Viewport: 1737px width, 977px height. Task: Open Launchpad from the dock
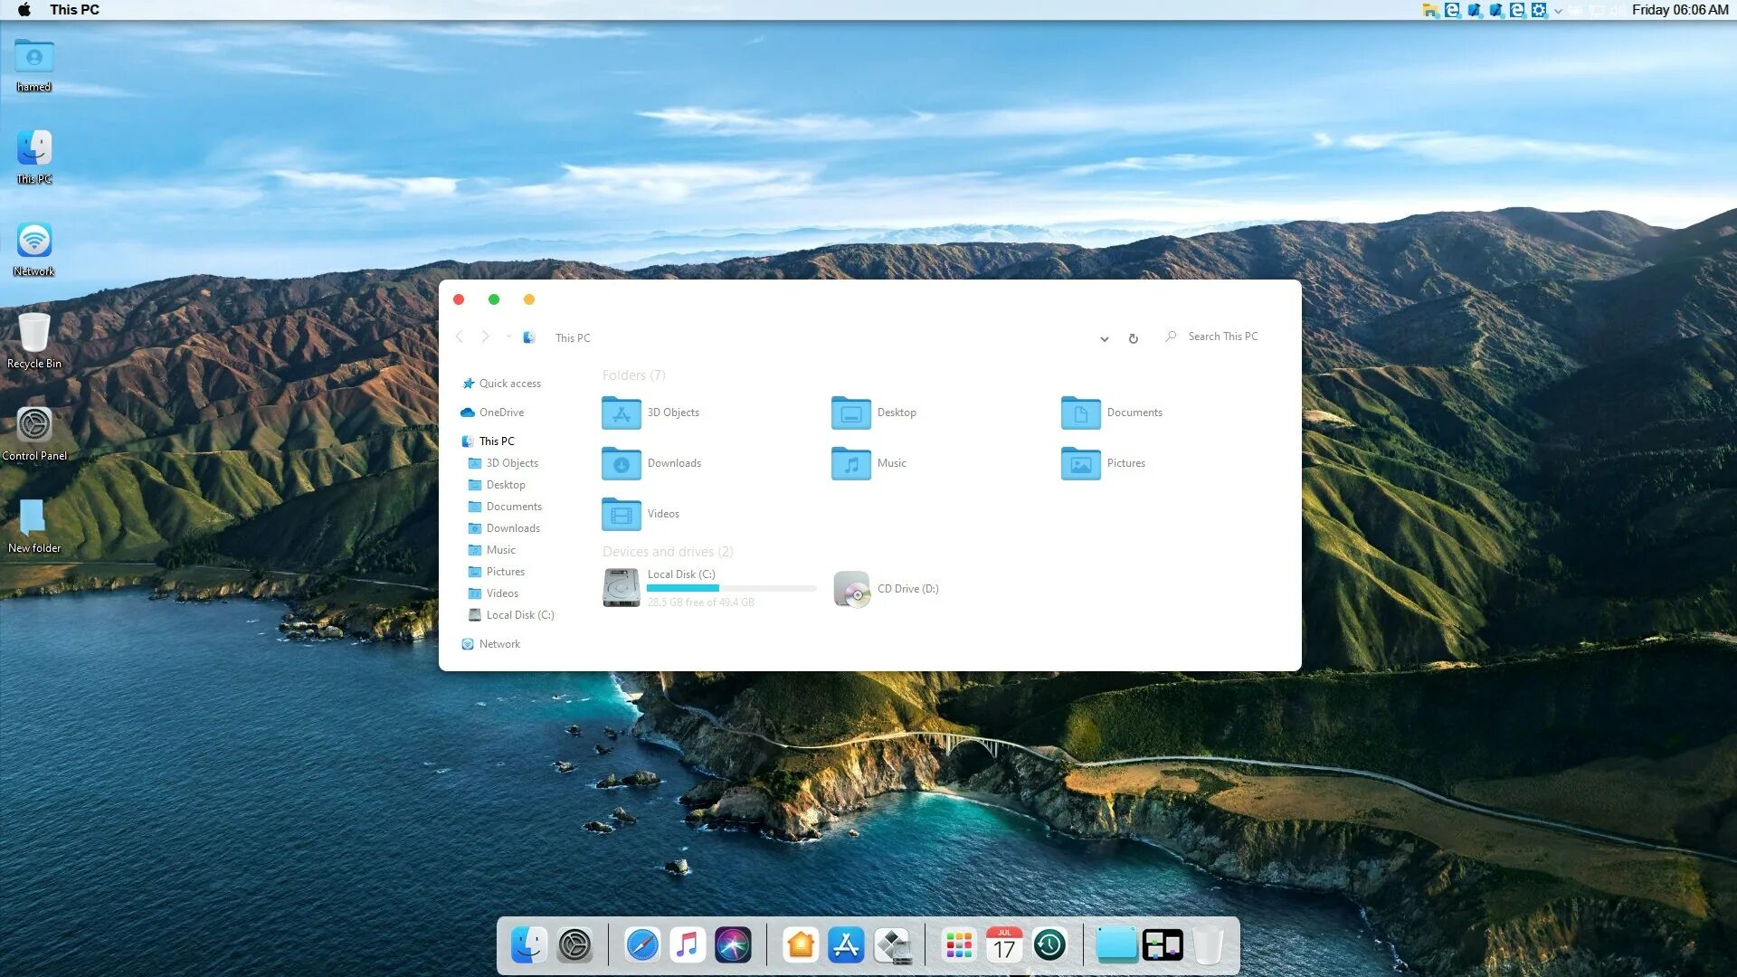click(x=959, y=945)
